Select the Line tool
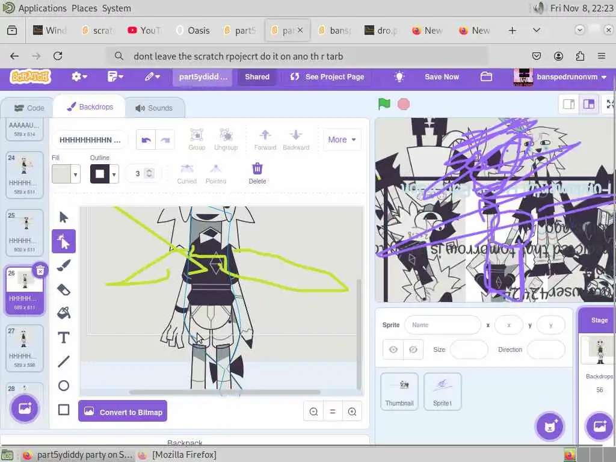 (x=64, y=362)
